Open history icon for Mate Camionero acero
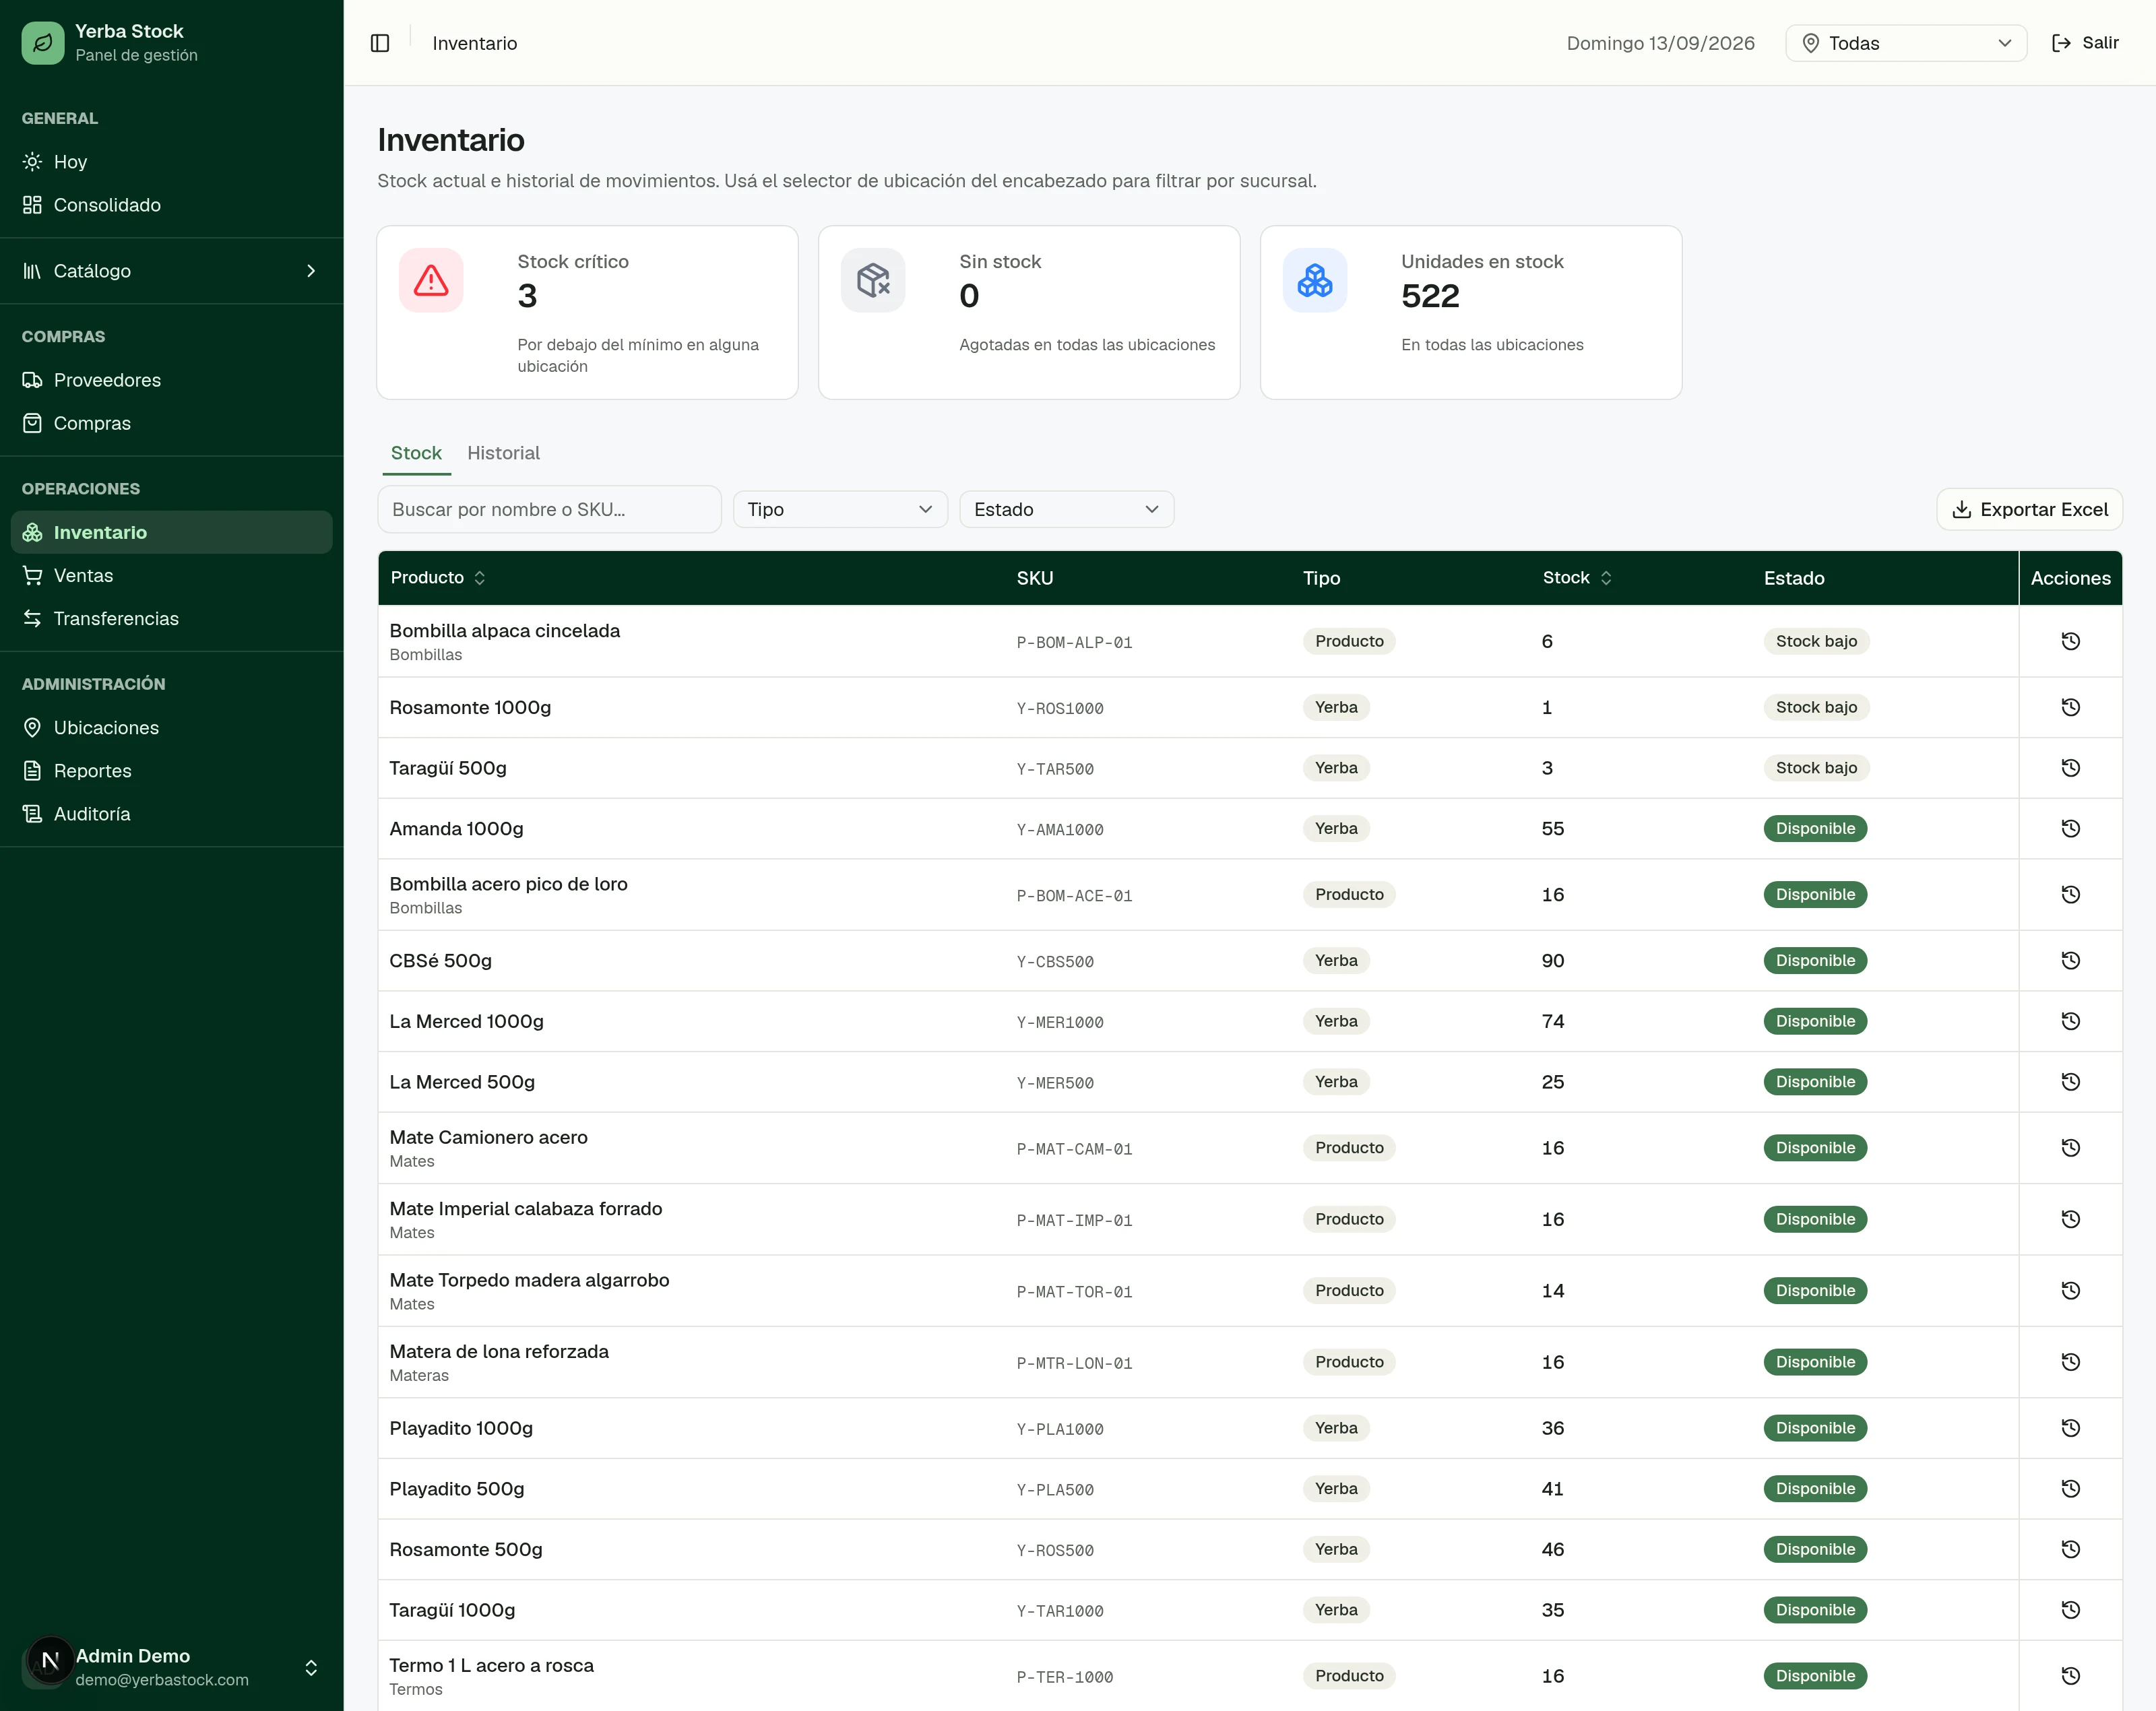 [x=2070, y=1148]
